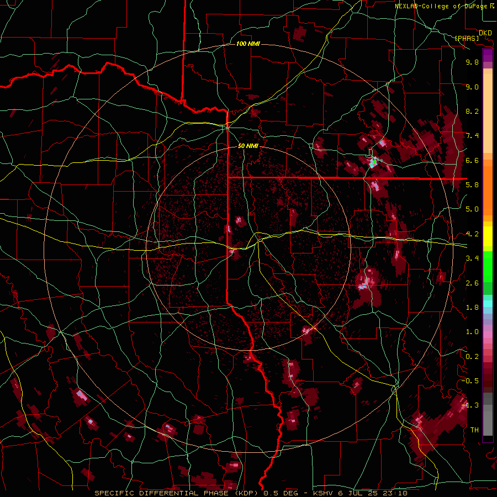Screen dimensions: 497x497
Task: Click the 50 NMI range ring label
Action: click(x=248, y=146)
